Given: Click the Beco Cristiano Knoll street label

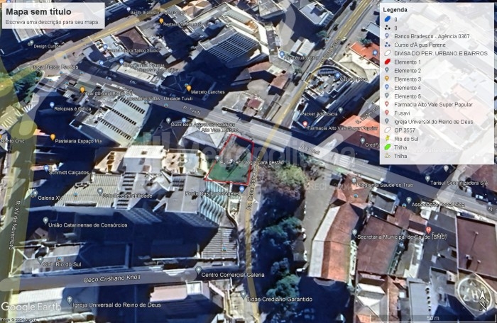Looking at the screenshot, I should tap(112, 278).
